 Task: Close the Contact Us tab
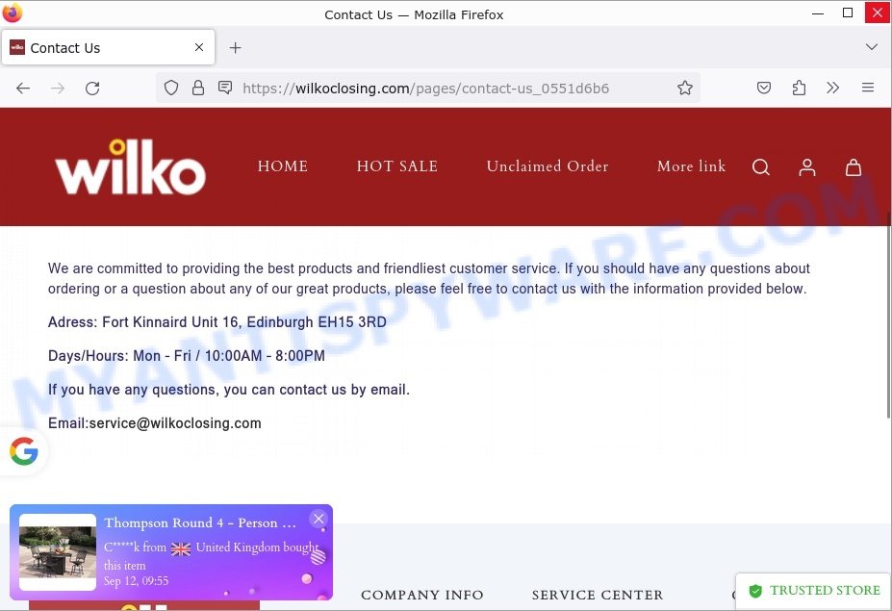(x=199, y=47)
